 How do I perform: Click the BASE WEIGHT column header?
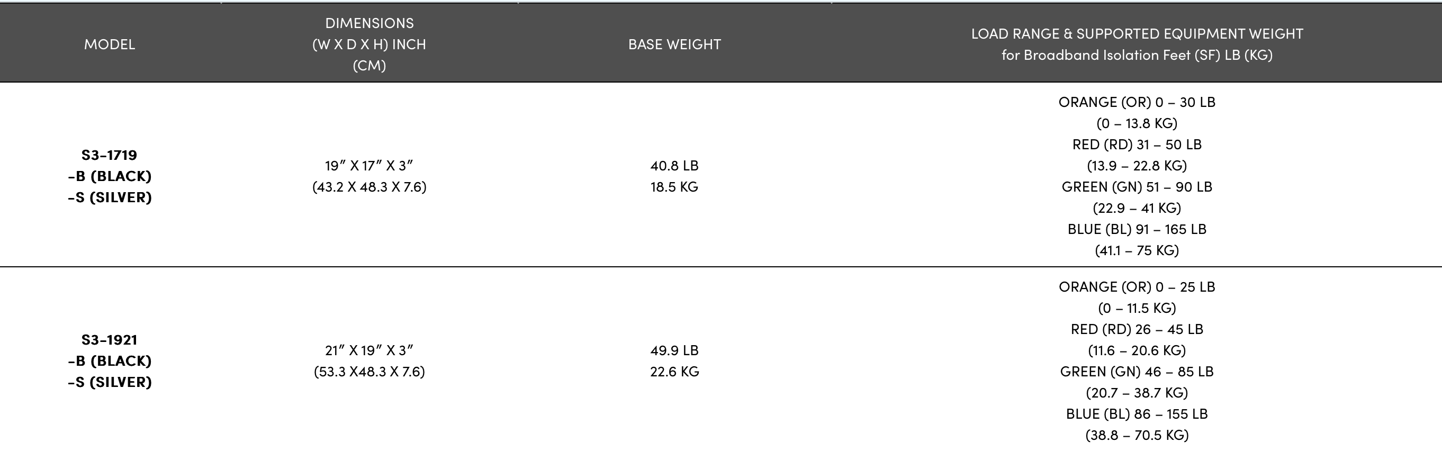674,44
